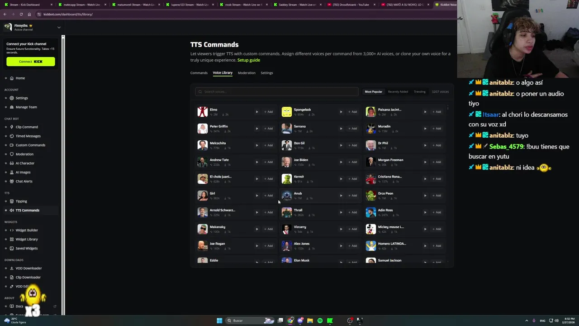
Task: Open VOD Downloader in the sidebar
Action: pos(28,268)
